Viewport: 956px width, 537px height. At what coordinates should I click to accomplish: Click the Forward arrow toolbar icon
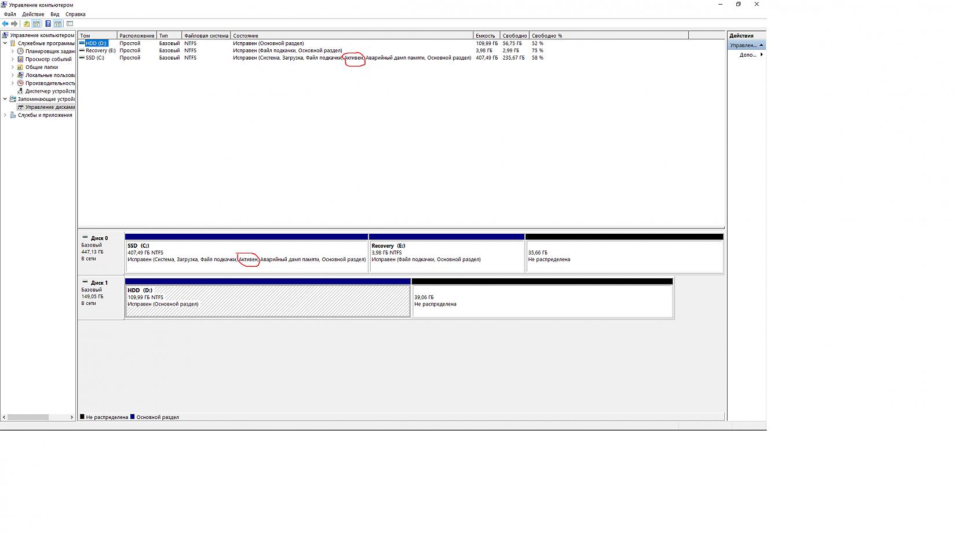click(x=14, y=24)
